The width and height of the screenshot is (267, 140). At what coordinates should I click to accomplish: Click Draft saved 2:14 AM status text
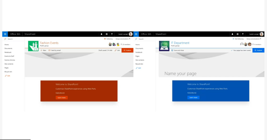click(105, 50)
